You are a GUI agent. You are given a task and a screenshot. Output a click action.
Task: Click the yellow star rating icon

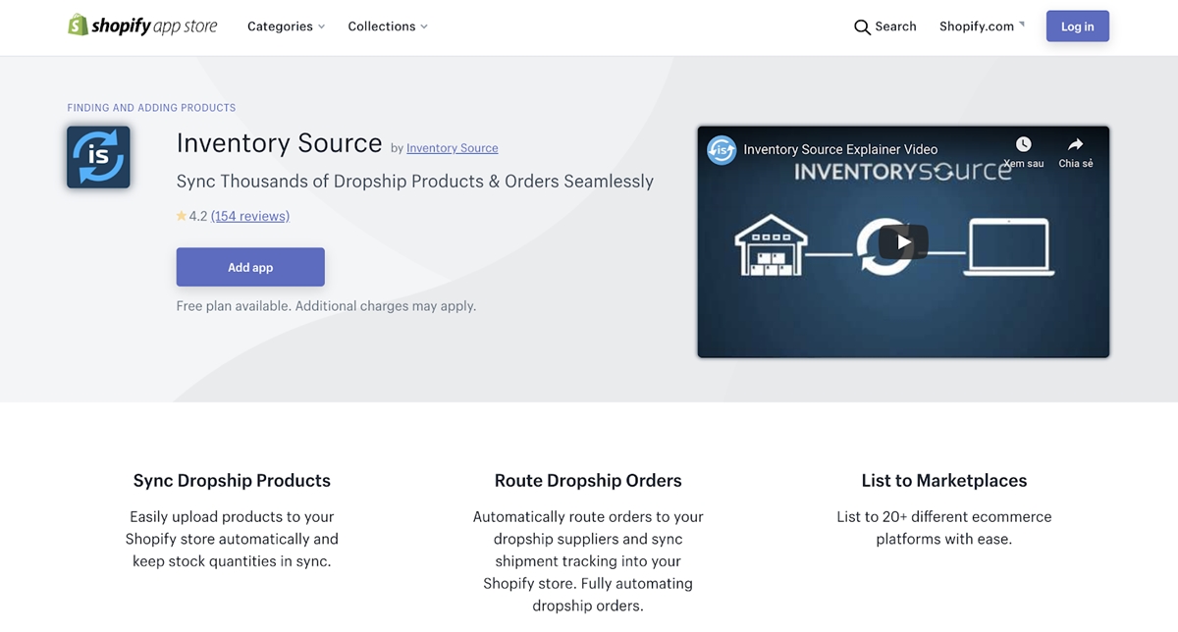tap(182, 216)
